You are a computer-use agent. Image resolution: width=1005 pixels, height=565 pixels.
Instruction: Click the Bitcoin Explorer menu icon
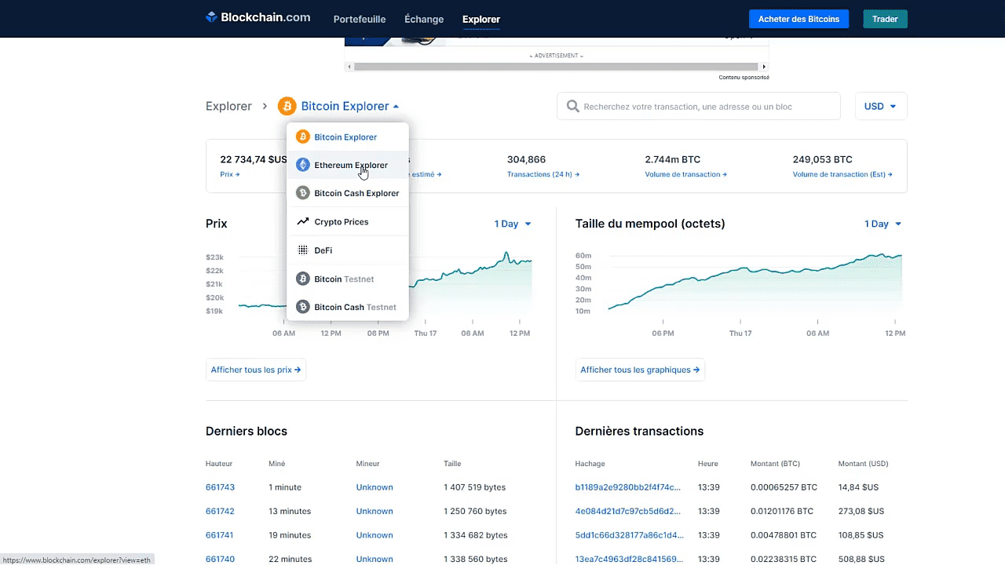(x=303, y=137)
